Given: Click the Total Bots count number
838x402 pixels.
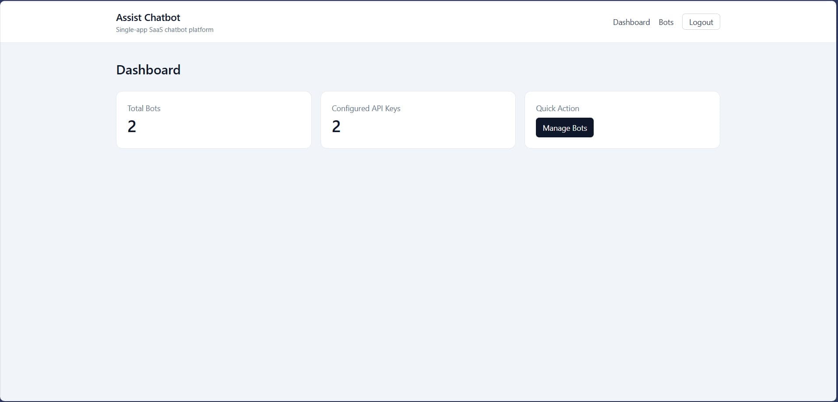Looking at the screenshot, I should point(132,126).
